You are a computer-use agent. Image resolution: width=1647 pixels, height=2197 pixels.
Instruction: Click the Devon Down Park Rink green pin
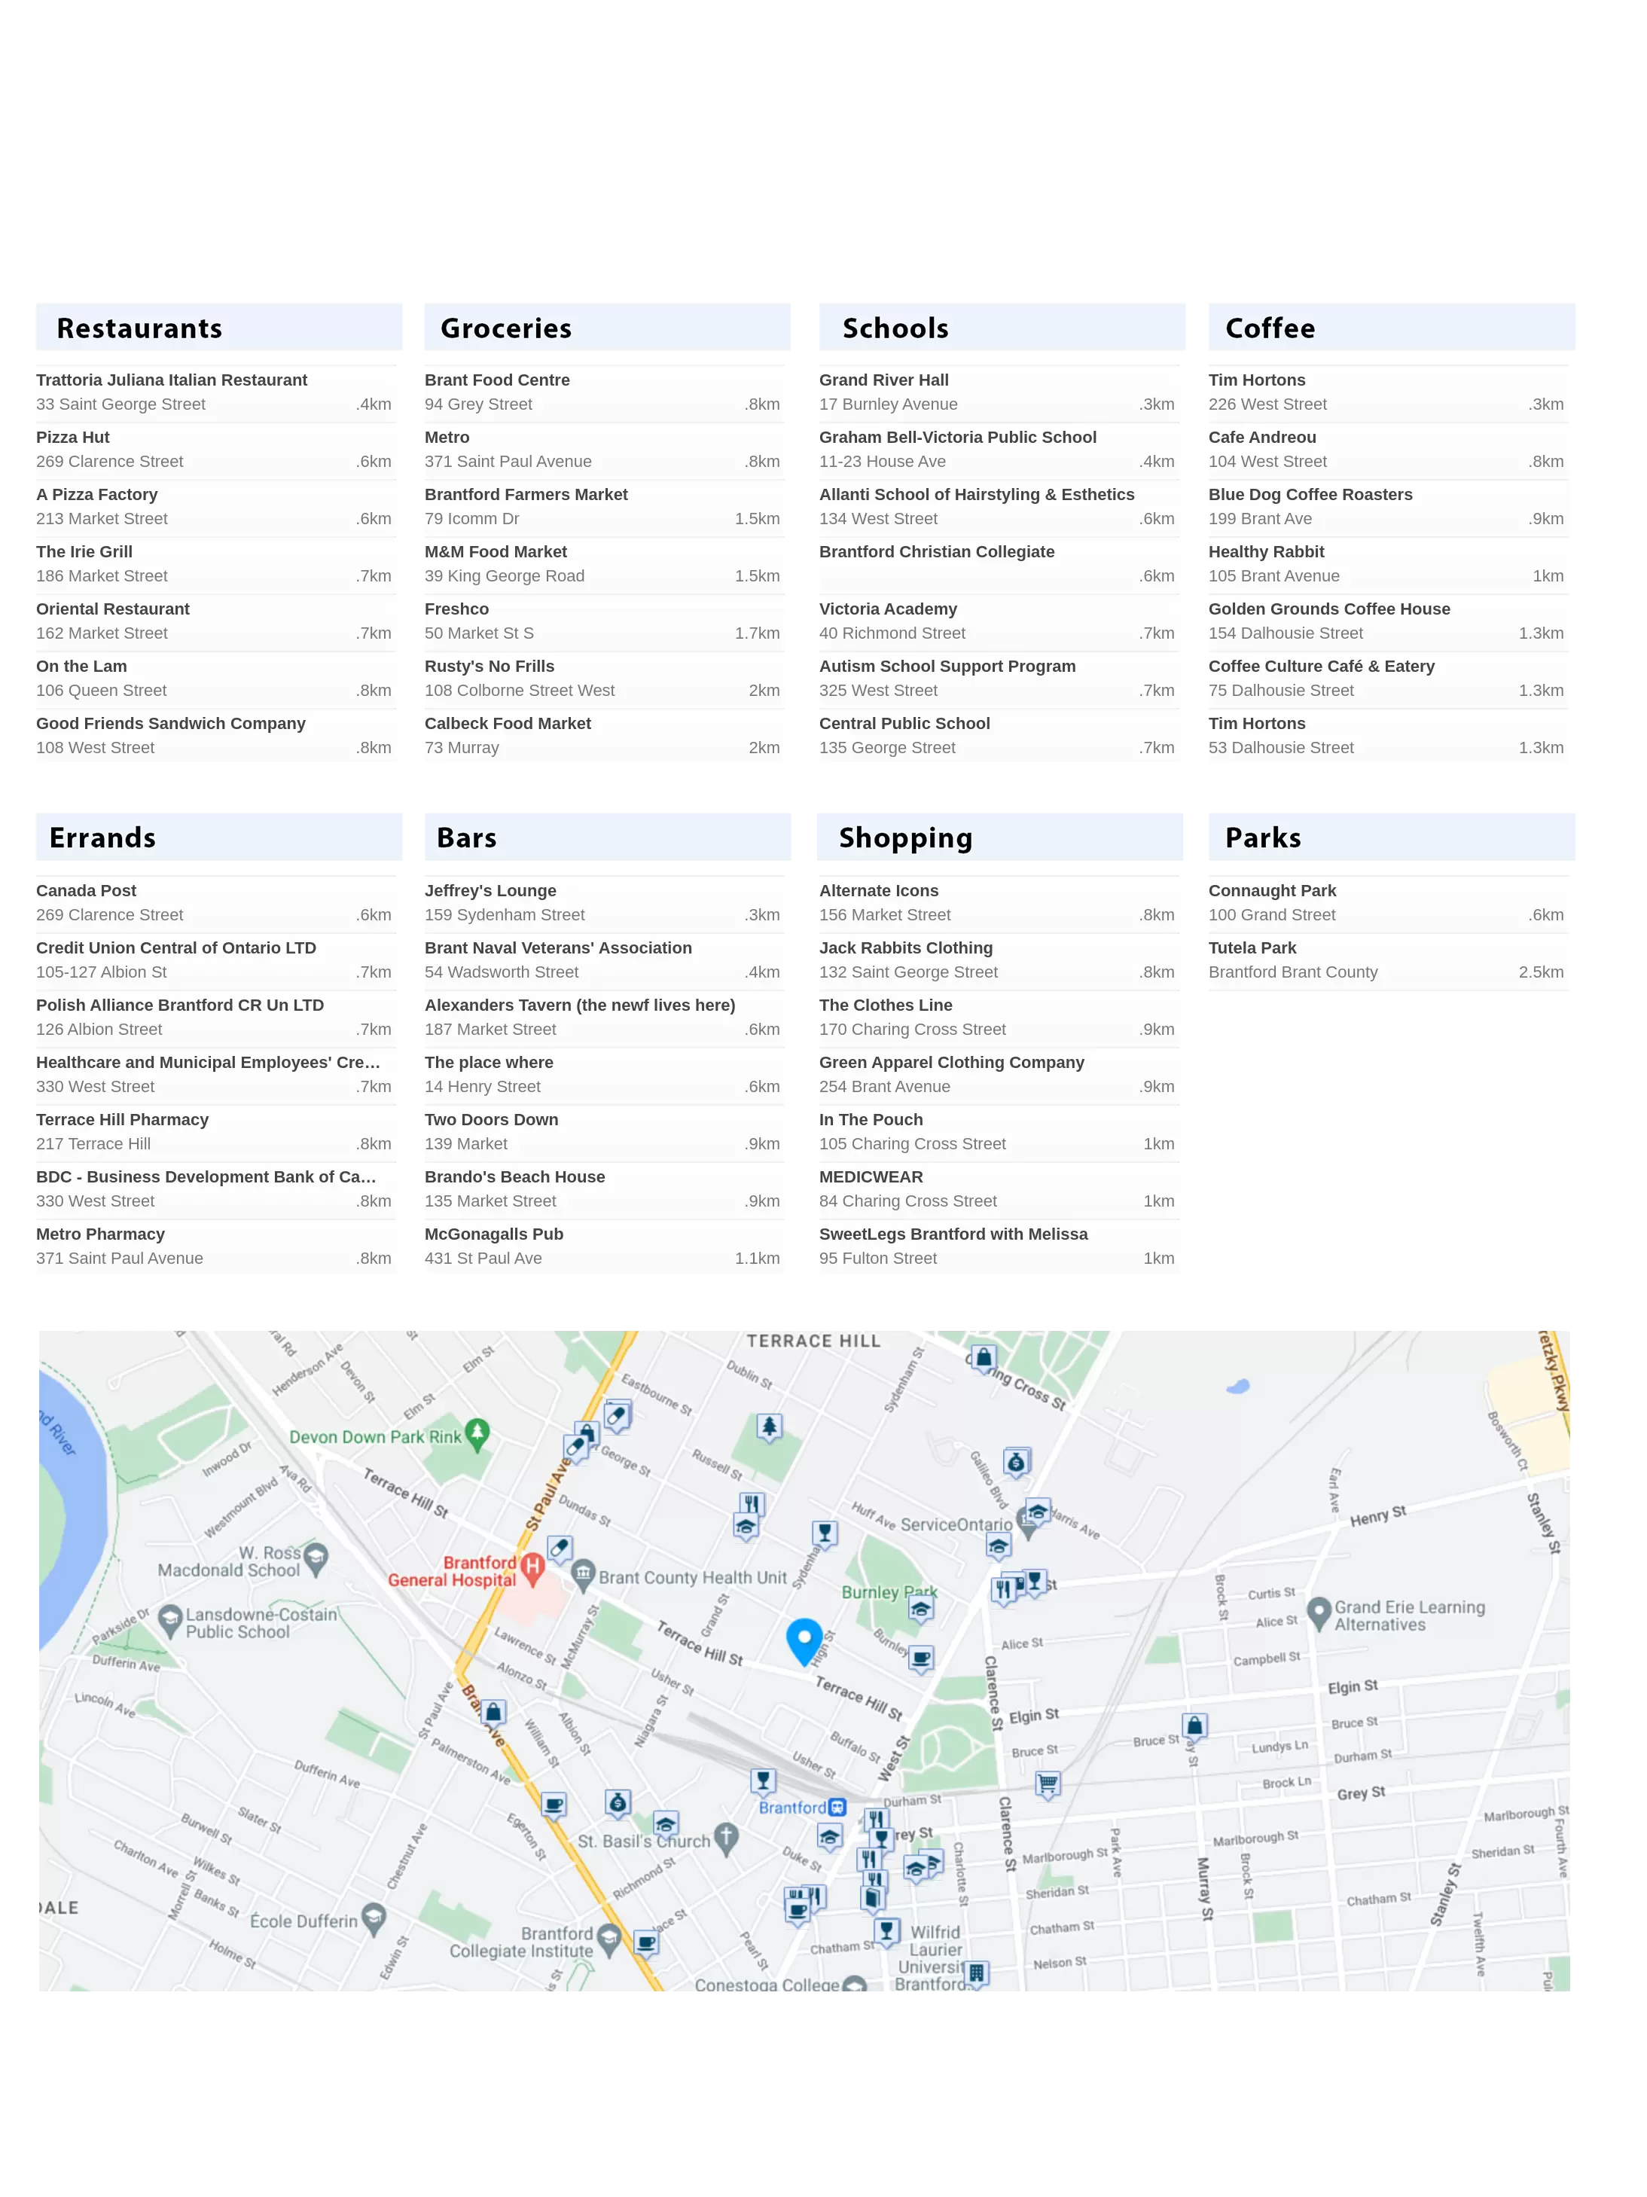click(x=477, y=1433)
